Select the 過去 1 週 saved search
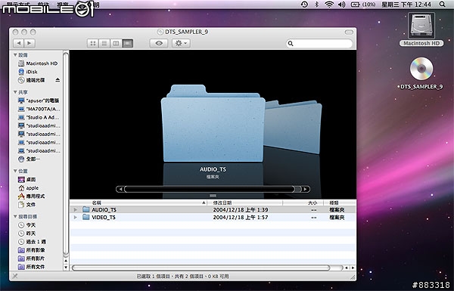This screenshot has width=454, height=291. pos(32,242)
